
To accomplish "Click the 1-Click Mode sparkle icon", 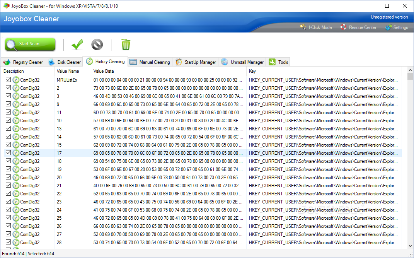I will [303, 27].
